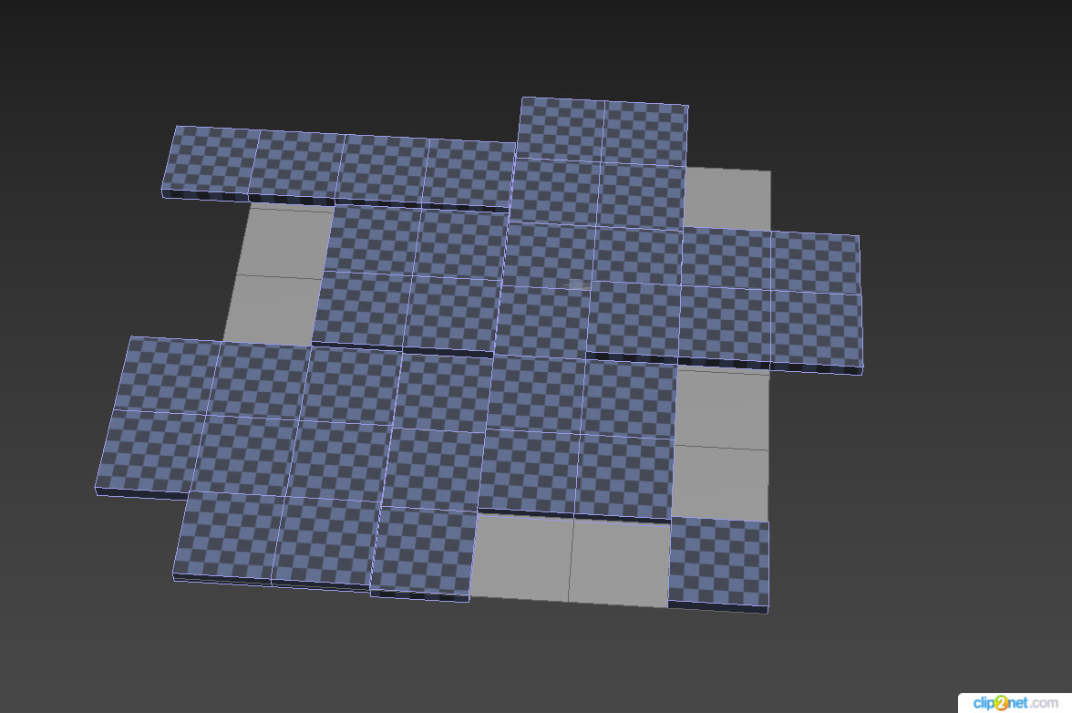Select the single detached checkered tile near the corner
This screenshot has width=1072, height=713.
[720, 561]
